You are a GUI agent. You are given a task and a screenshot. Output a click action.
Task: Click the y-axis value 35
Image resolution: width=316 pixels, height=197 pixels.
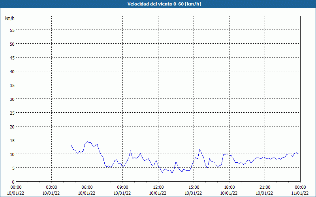(x=12, y=85)
